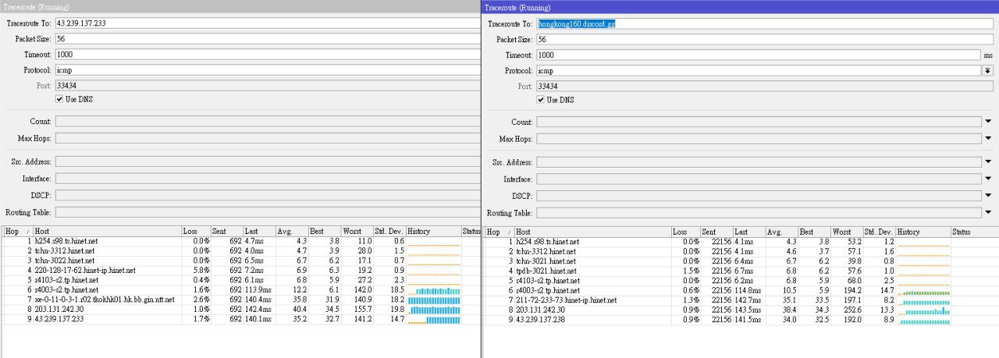Expand Src. Address field in discord.gg window

(x=987, y=162)
